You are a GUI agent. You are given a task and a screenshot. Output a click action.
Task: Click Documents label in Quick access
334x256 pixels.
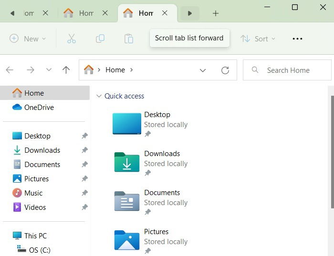tap(162, 193)
